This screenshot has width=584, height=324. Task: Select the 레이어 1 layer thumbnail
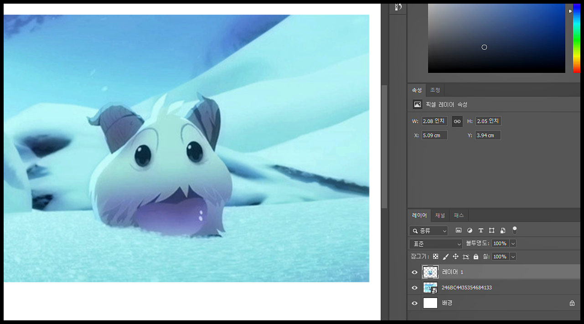click(x=430, y=272)
